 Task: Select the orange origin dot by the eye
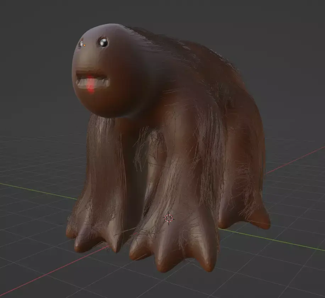(84, 45)
